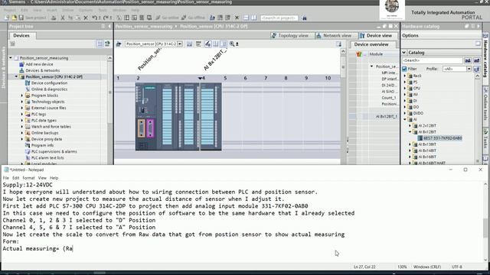Image resolution: width=490 pixels, height=275 pixels.
Task: Collapse Position_sensor CPU 314C-2 DP node
Action: click(17, 76)
